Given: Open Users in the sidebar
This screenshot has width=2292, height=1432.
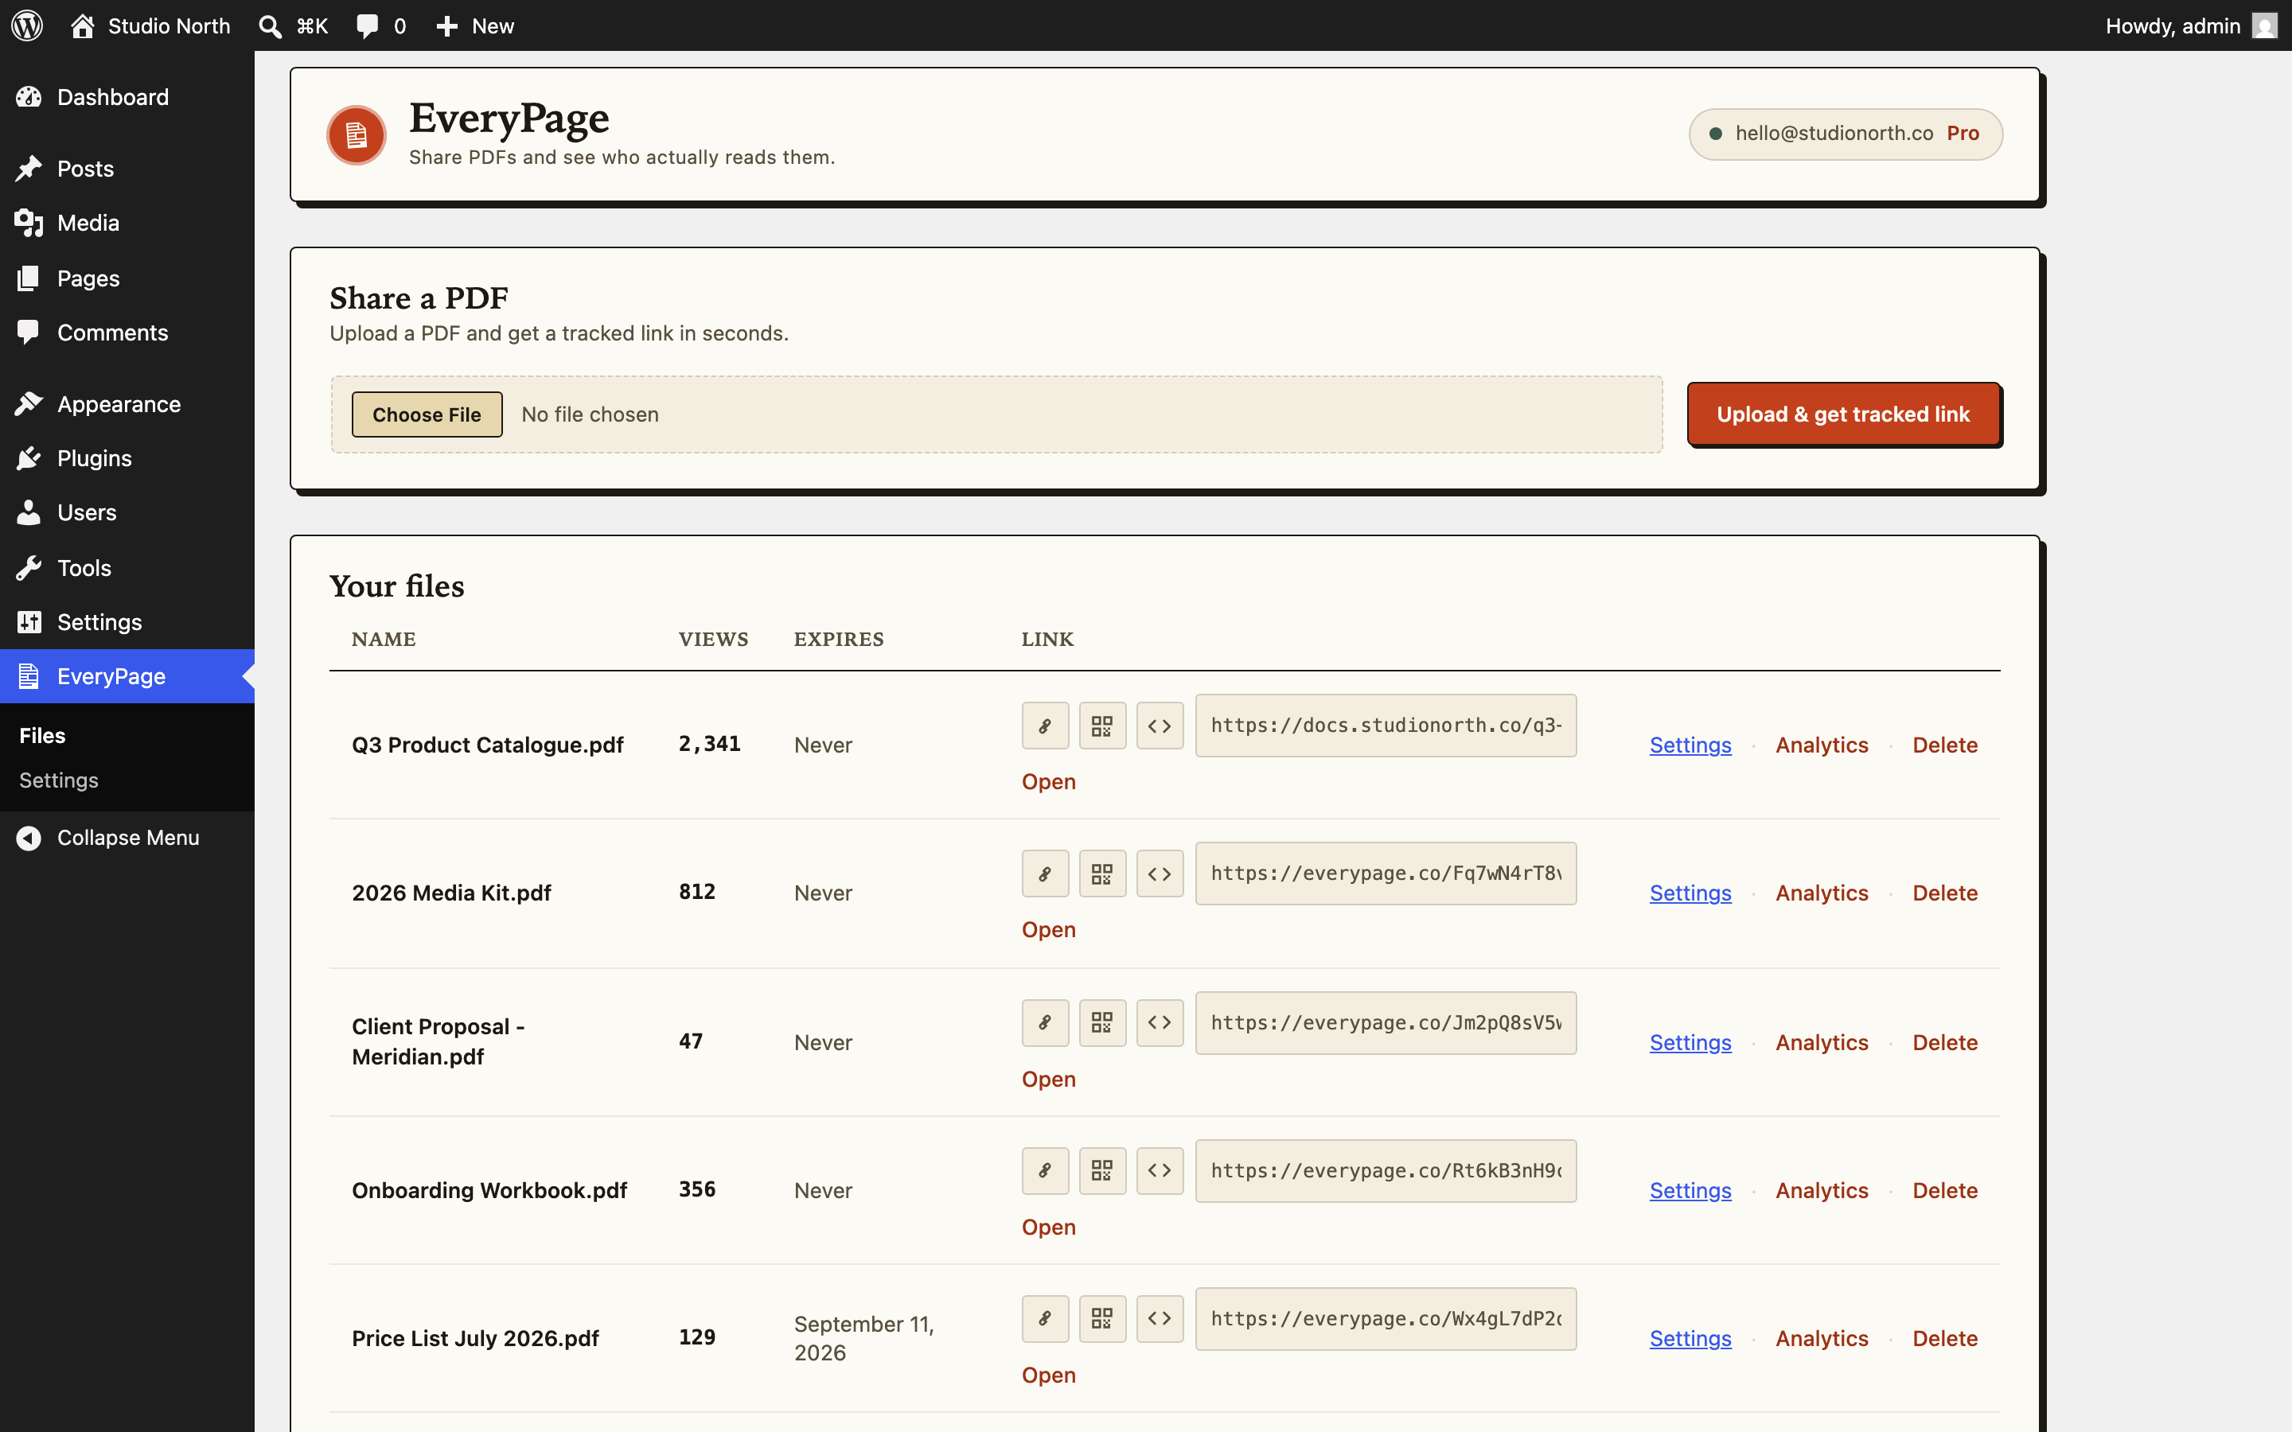Looking at the screenshot, I should point(127,512).
